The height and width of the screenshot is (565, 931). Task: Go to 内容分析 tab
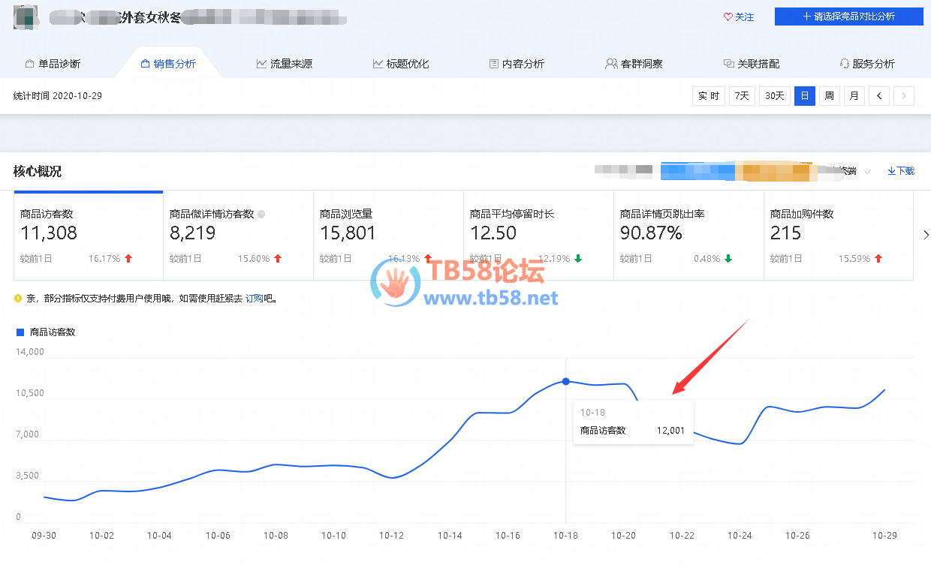click(517, 64)
